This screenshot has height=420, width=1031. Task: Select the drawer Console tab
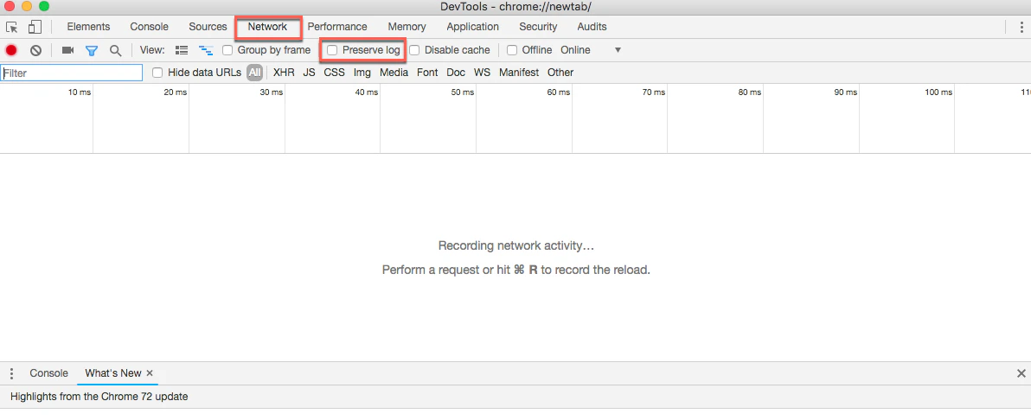48,373
